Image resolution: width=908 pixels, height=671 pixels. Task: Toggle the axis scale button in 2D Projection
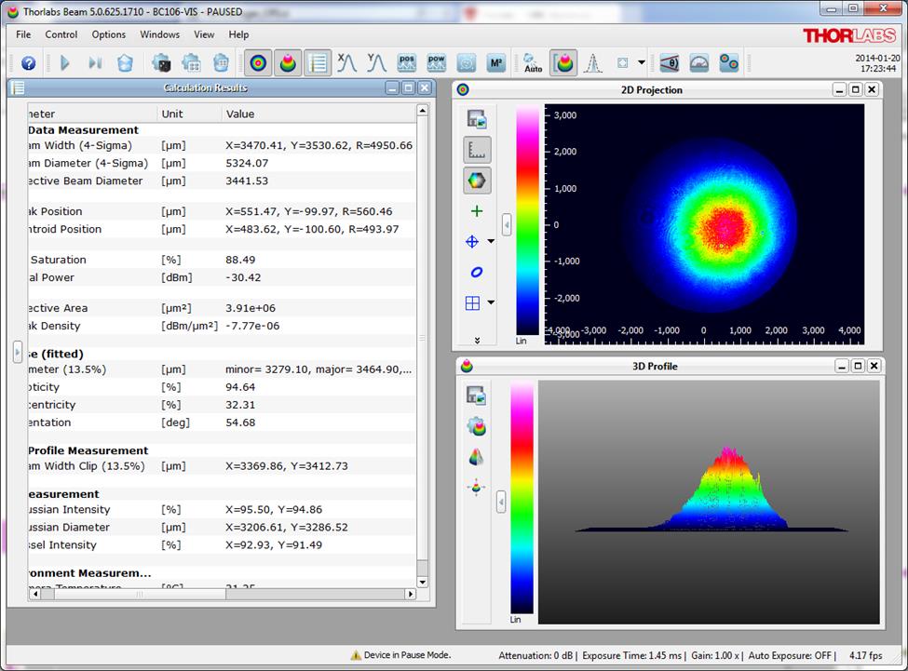pos(477,150)
